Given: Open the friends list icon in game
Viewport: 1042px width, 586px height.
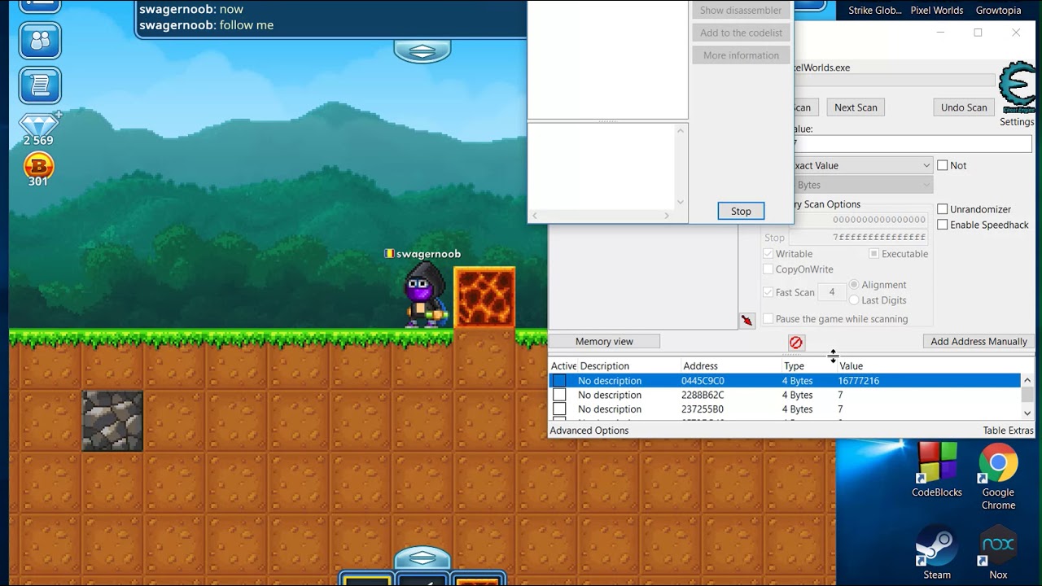Looking at the screenshot, I should [x=39, y=41].
